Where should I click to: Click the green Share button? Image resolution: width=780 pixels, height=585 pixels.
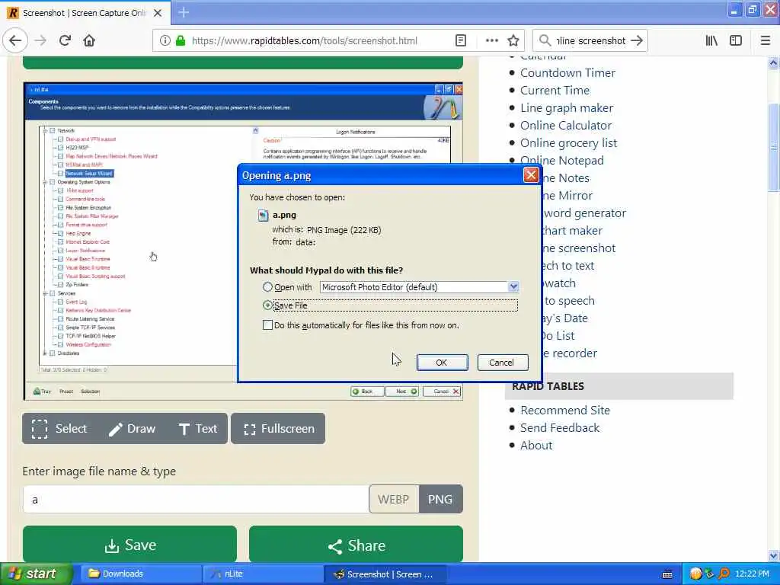pyautogui.click(x=356, y=545)
